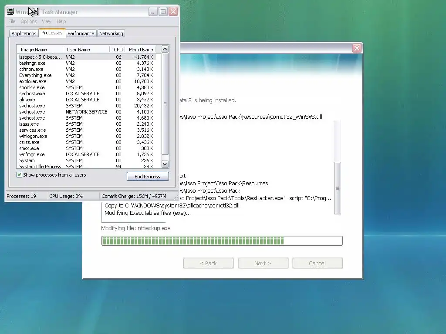Click the CPU Usage: 8% status entry
Image resolution: width=446 pixels, height=334 pixels.
point(66,196)
